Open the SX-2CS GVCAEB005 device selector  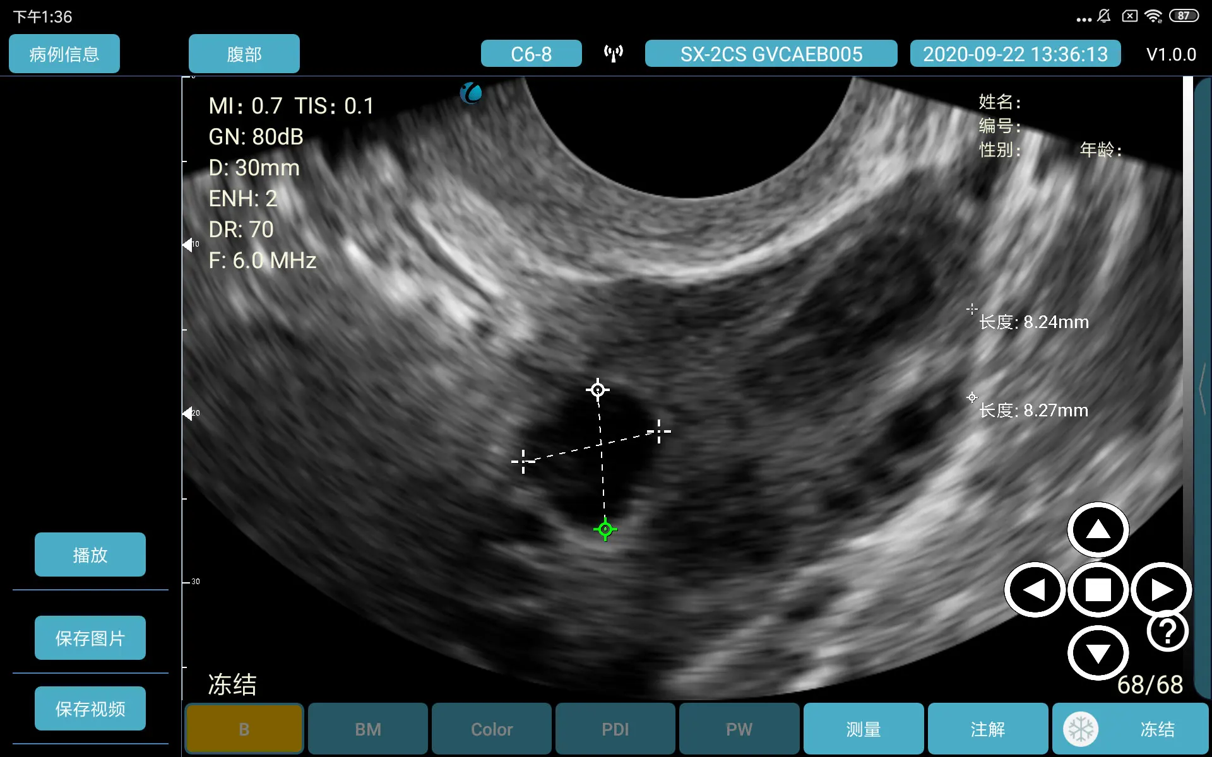point(770,54)
